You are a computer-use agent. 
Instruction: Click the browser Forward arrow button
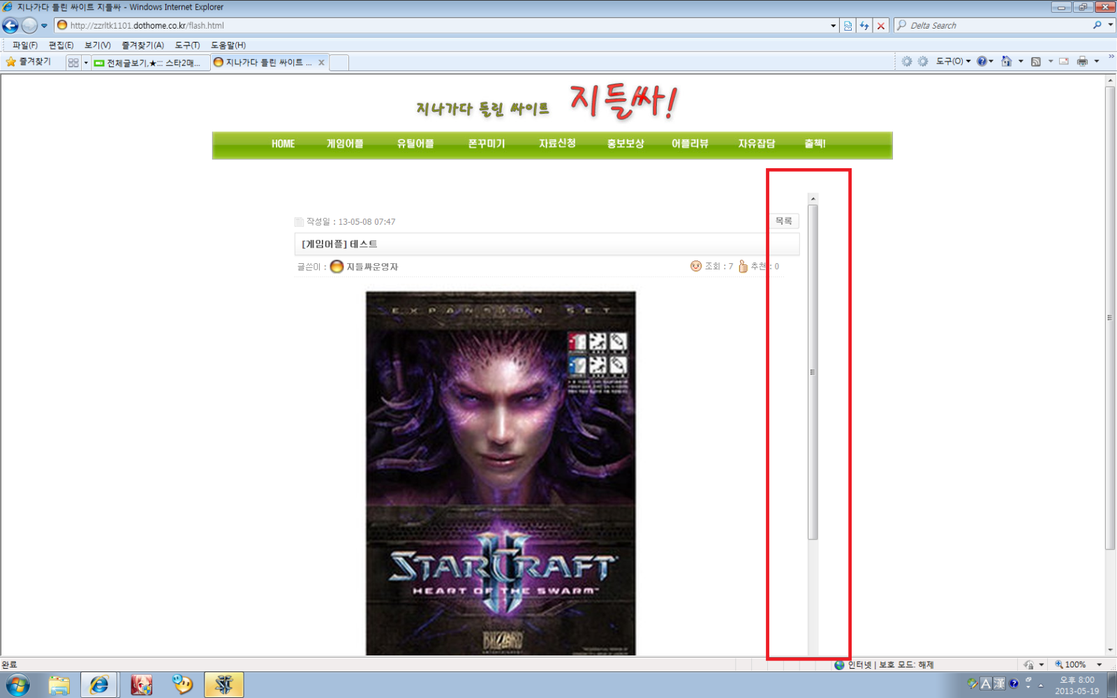click(x=29, y=26)
